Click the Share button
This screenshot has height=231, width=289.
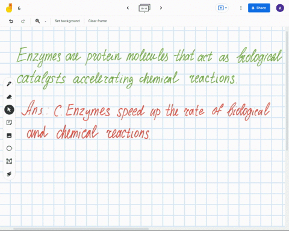point(259,8)
